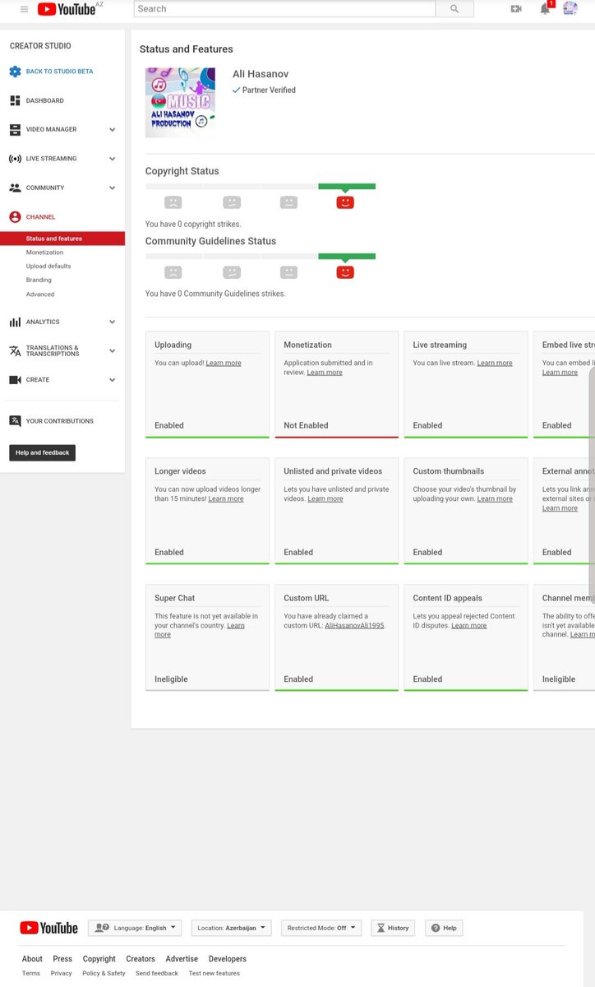Screen dimensions: 595x987
Task: Click the Help and feedback button
Action: (42, 452)
